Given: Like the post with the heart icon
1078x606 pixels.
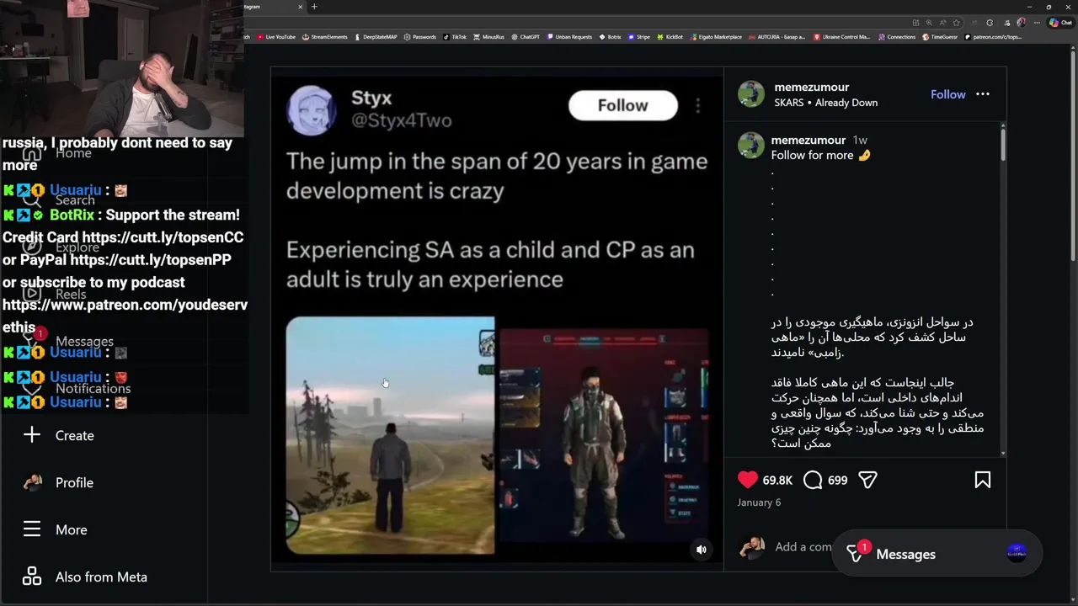Looking at the screenshot, I should 747,480.
